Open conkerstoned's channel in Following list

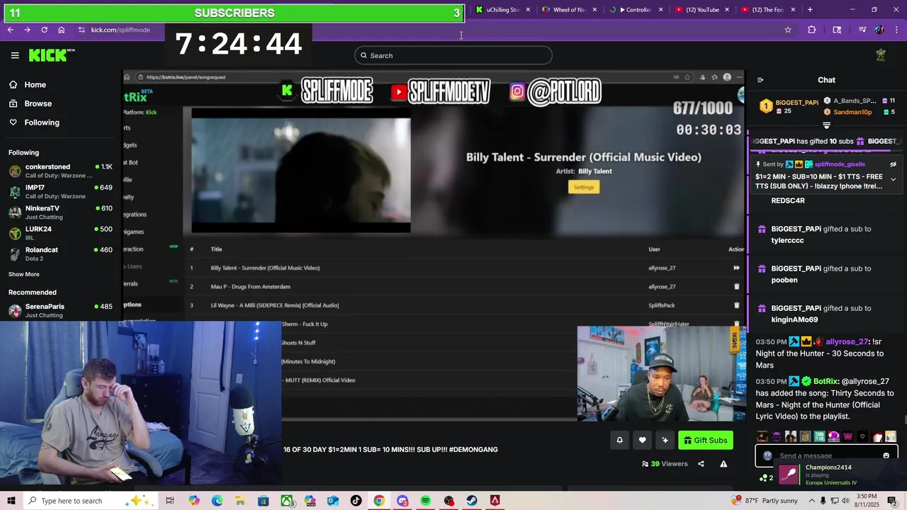tap(60, 171)
